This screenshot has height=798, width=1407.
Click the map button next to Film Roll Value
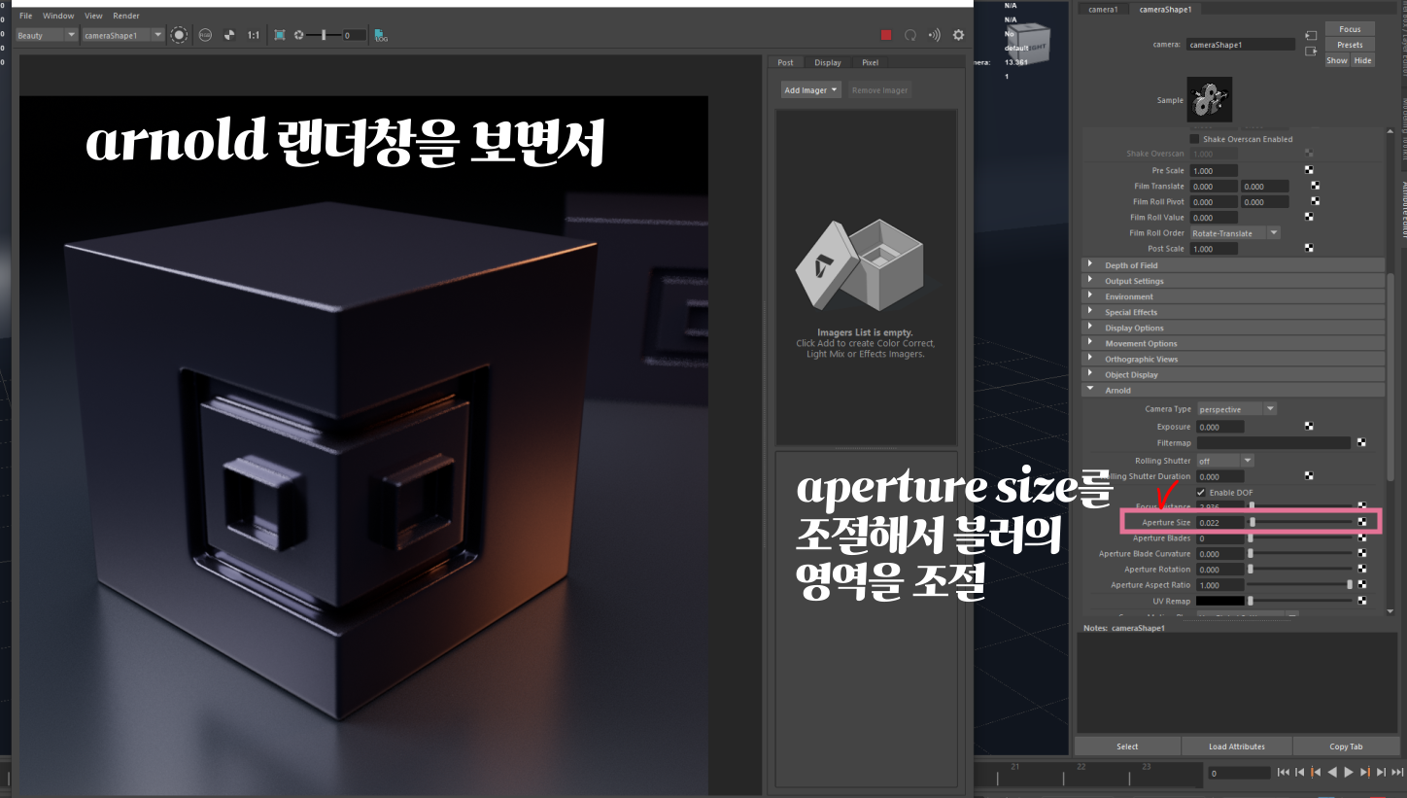pyautogui.click(x=1309, y=217)
